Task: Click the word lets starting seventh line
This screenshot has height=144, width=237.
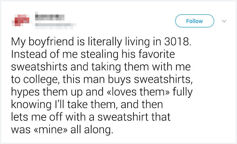Action: click(20, 117)
